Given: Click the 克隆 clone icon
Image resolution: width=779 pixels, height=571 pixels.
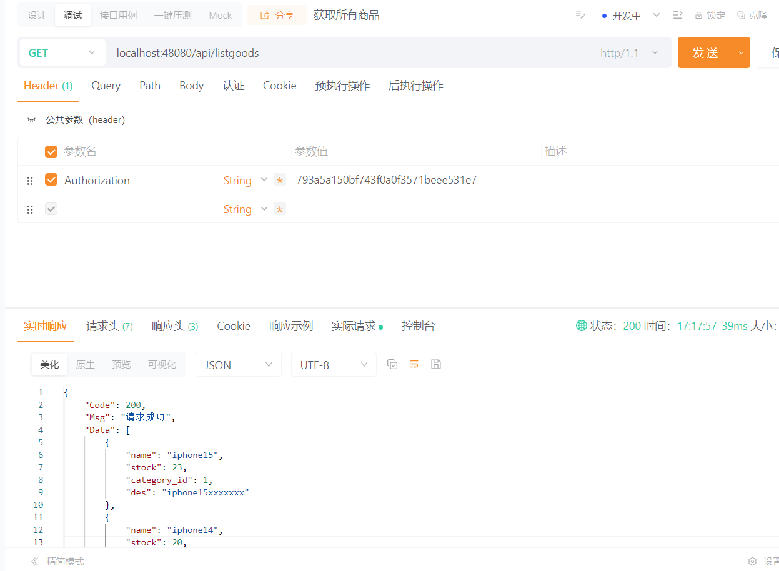Looking at the screenshot, I should (741, 16).
